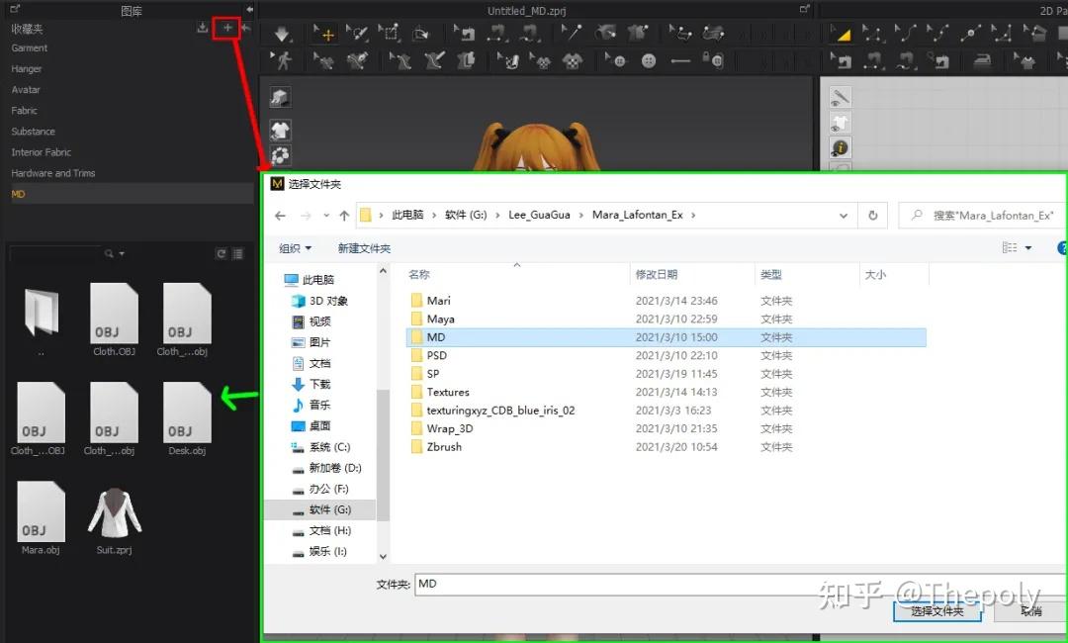Expand the address bar path dropdown
The width and height of the screenshot is (1068, 643).
pyautogui.click(x=844, y=215)
